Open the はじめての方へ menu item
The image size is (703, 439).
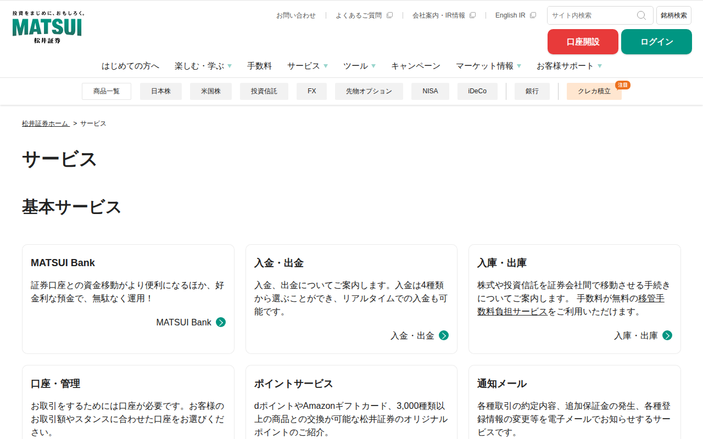(x=130, y=66)
